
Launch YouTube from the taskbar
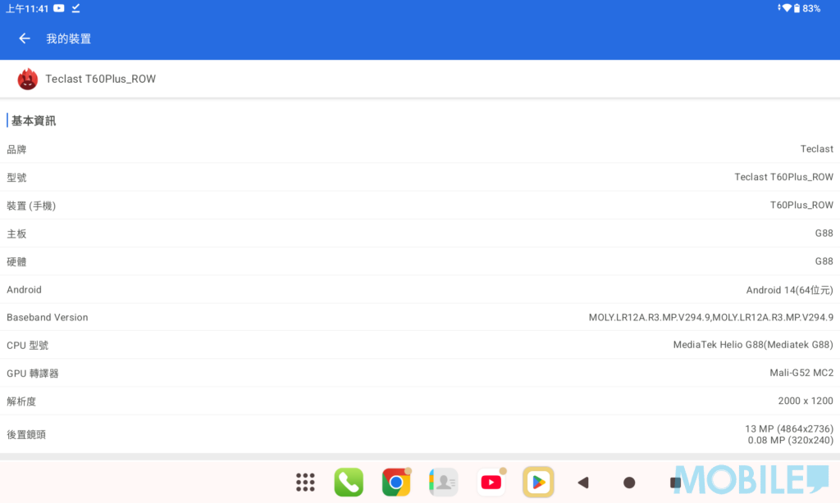(491, 483)
